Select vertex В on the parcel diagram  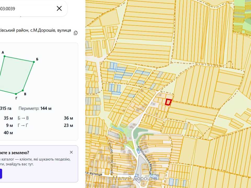pyautogui.click(x=23, y=91)
